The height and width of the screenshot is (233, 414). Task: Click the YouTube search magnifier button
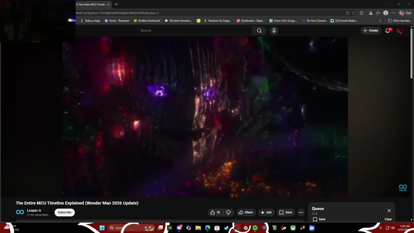pyautogui.click(x=259, y=30)
